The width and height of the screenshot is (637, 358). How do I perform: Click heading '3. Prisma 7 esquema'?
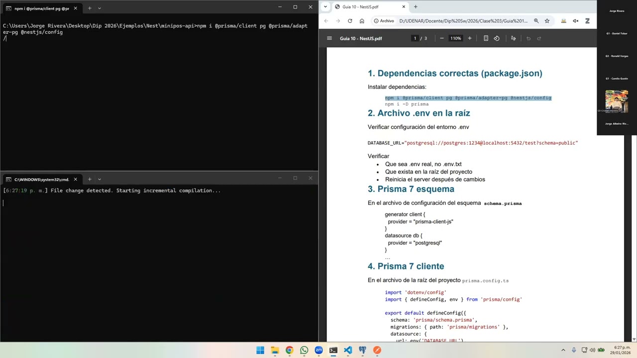[411, 189]
